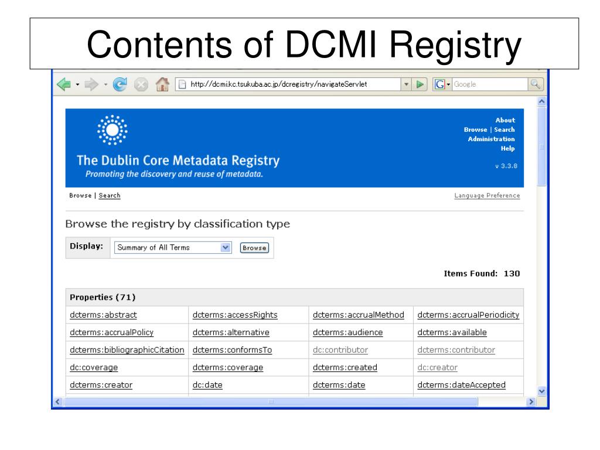Open the dcterms:coverage link
Image resolution: width=600 pixels, height=450 pixels.
pyautogui.click(x=228, y=368)
